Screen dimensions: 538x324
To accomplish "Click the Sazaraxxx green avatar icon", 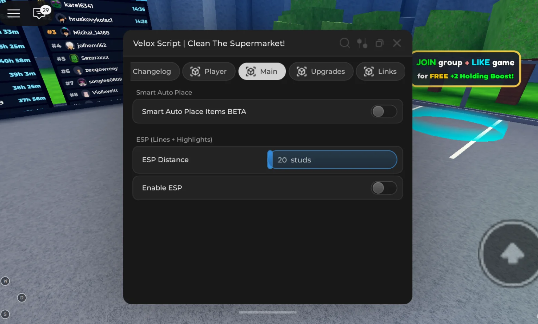I will (x=74, y=58).
